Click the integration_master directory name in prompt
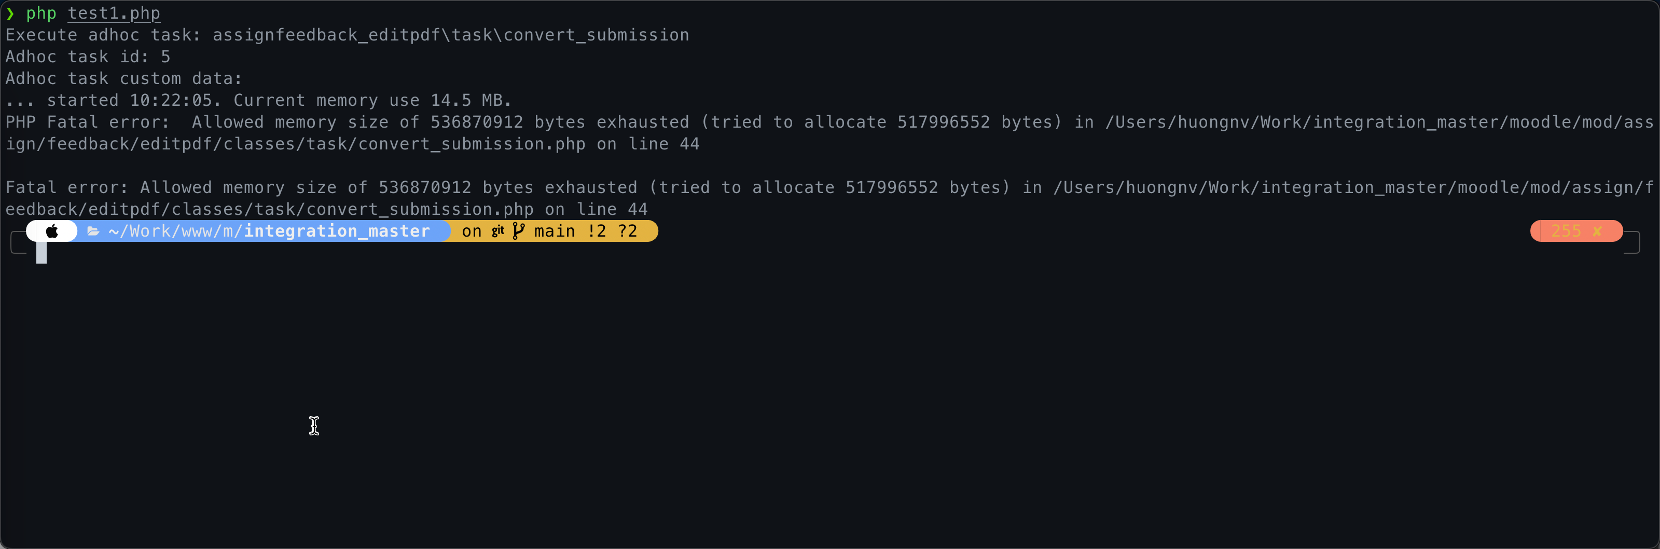This screenshot has height=549, width=1660. point(337,231)
